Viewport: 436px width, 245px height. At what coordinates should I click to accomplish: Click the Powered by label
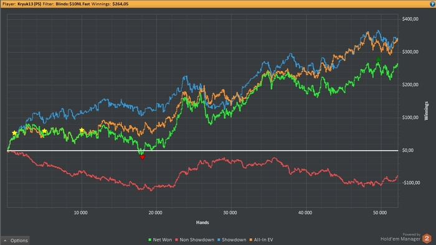[x=412, y=234]
